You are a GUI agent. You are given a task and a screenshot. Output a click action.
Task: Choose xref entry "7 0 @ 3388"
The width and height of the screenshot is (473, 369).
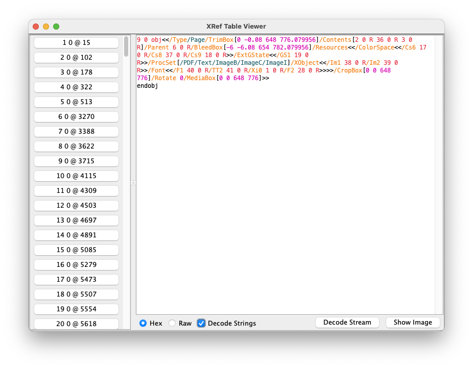(76, 132)
